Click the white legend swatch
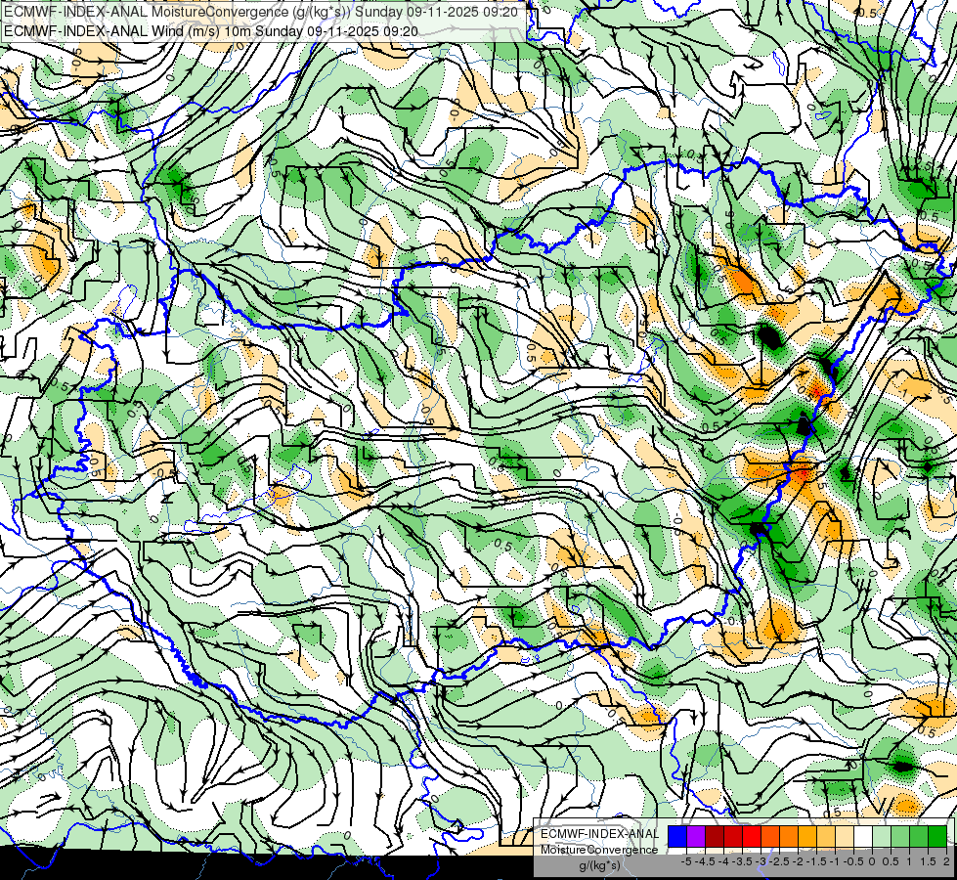The height and width of the screenshot is (880, 957). coord(862,836)
